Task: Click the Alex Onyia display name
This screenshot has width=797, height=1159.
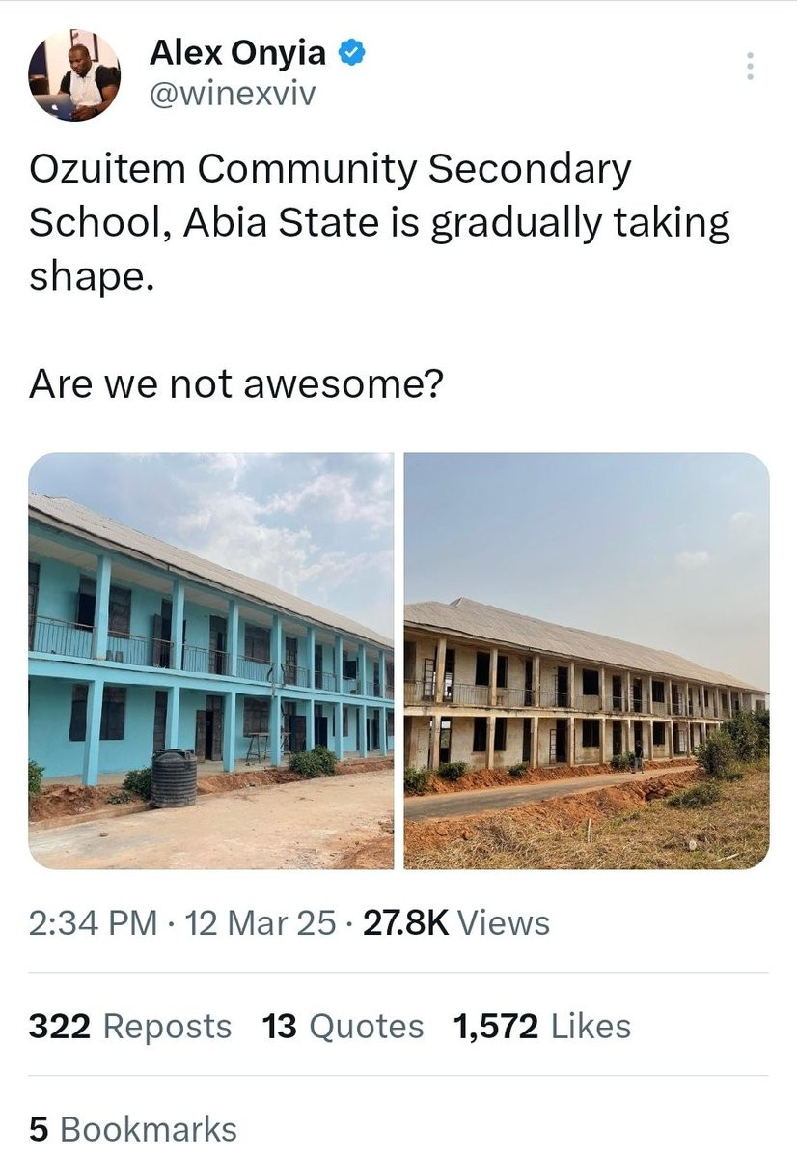Action: click(237, 53)
